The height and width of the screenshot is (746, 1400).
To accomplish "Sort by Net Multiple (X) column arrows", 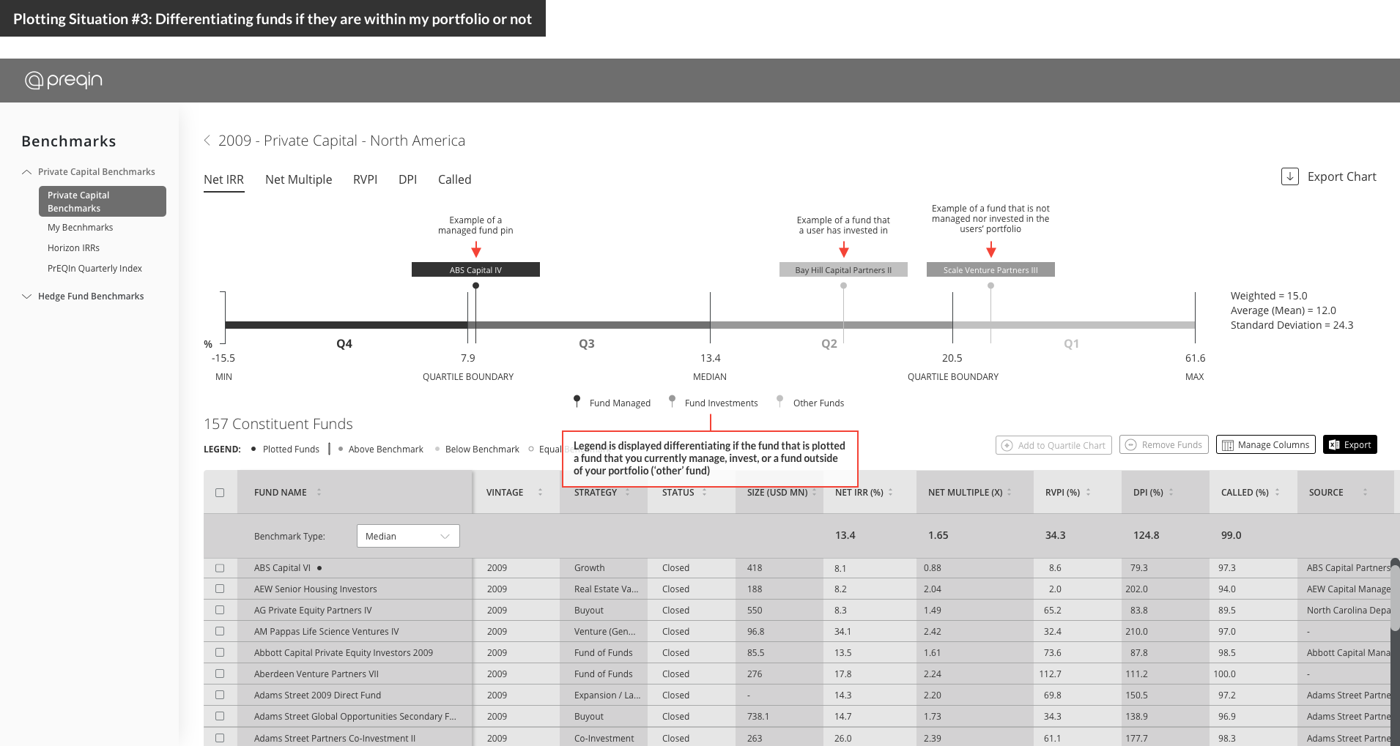I will pos(1009,492).
